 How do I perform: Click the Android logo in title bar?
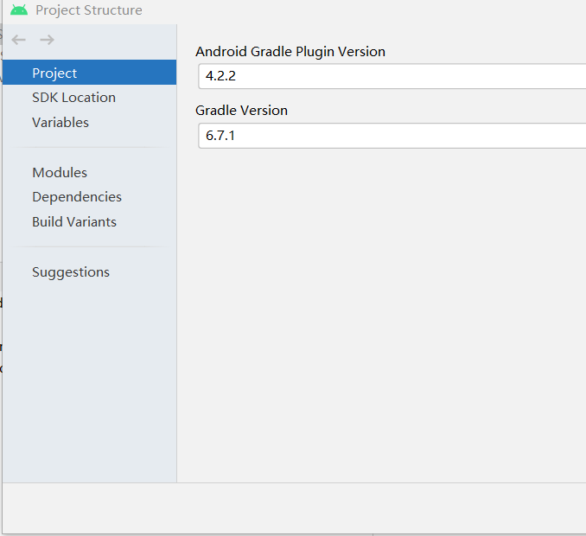(19, 10)
